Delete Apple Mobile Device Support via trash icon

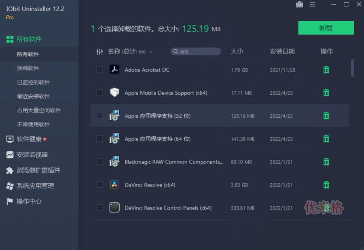(326, 93)
